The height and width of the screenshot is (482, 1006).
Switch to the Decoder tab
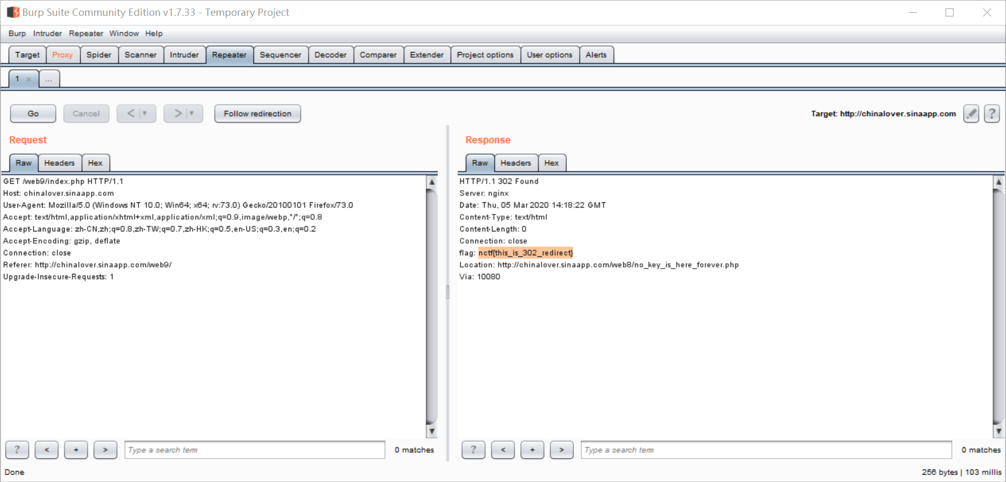(x=330, y=55)
